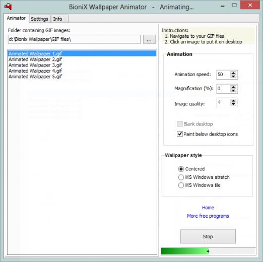Increase Magnification with up arrow
Image resolution: width=263 pixels, height=262 pixels.
click(233, 87)
